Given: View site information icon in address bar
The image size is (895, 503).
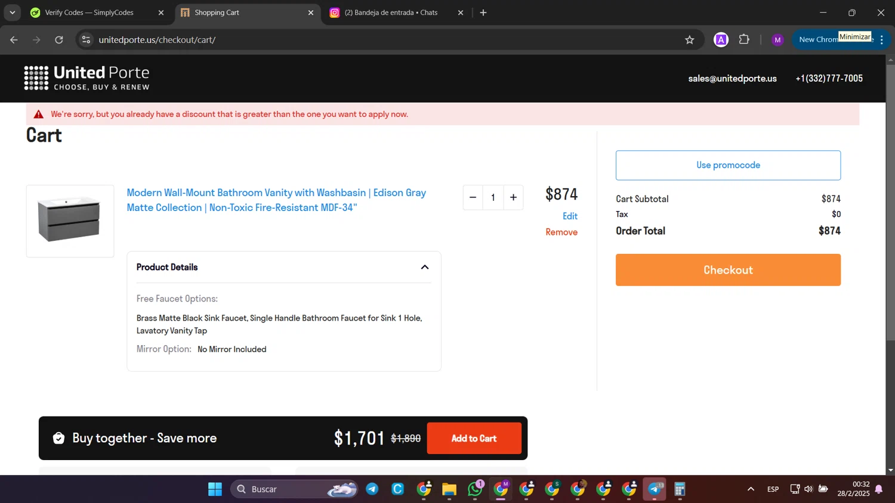Looking at the screenshot, I should pyautogui.click(x=86, y=40).
